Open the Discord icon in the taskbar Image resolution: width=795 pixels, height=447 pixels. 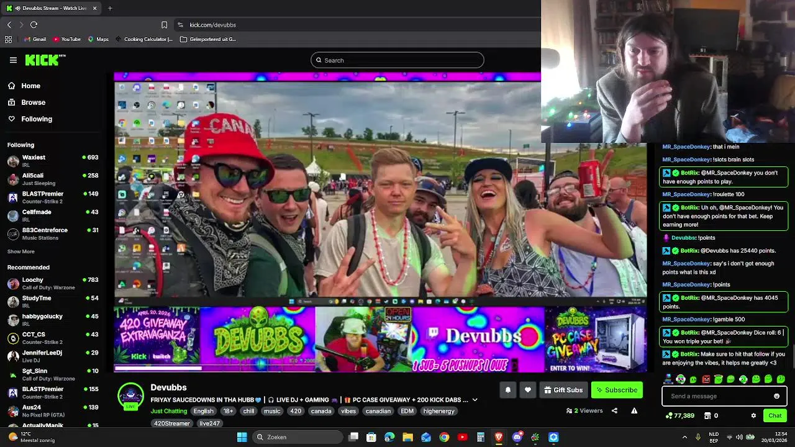(517, 437)
